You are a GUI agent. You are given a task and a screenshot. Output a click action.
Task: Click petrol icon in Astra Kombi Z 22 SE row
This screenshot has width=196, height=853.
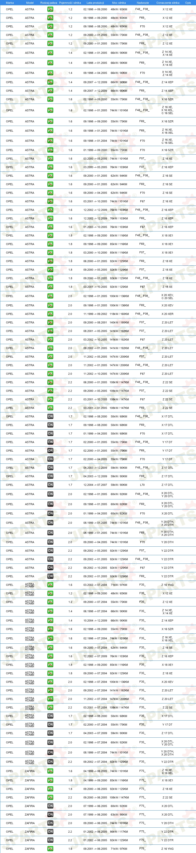(x=50, y=707)
